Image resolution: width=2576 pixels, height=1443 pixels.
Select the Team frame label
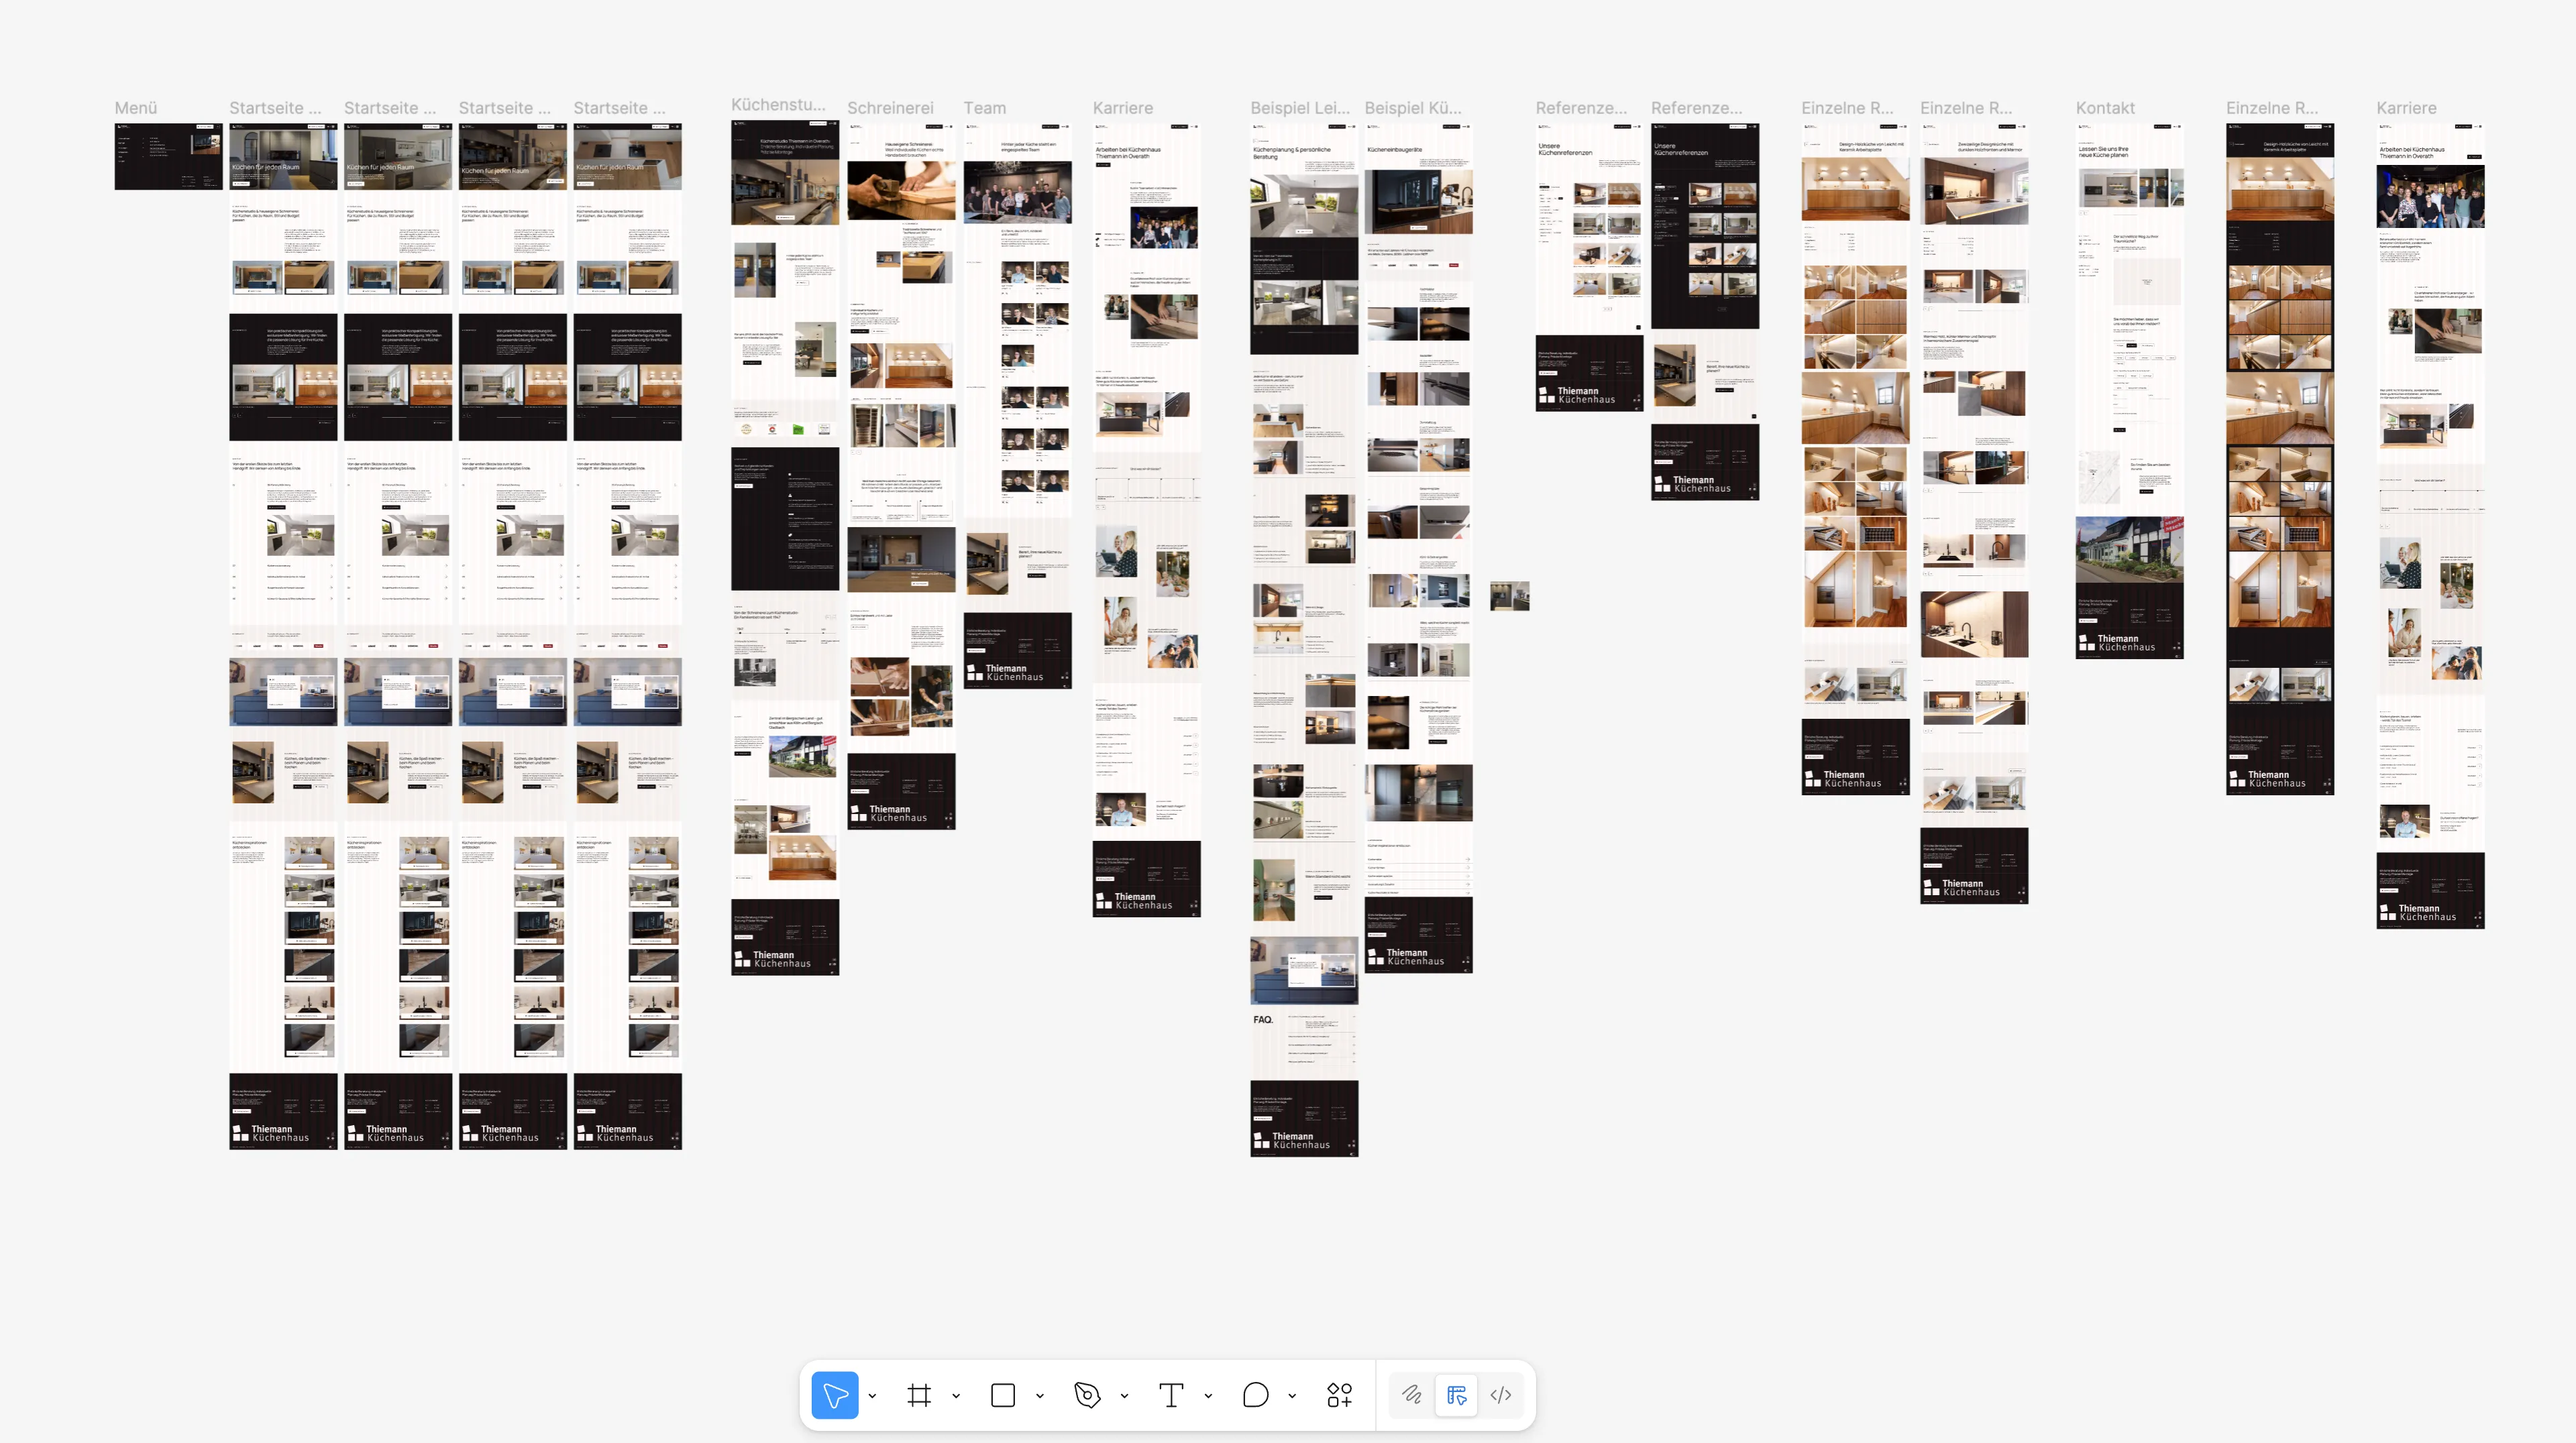[984, 108]
